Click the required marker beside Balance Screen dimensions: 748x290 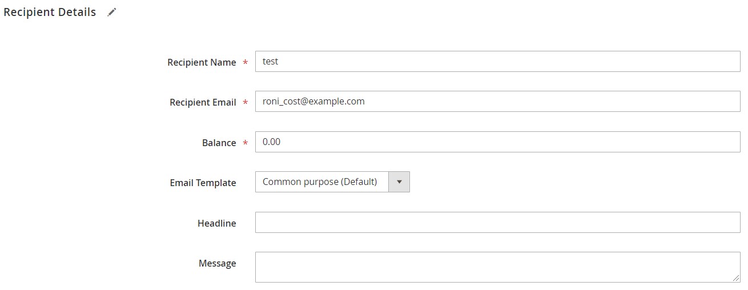(x=246, y=144)
